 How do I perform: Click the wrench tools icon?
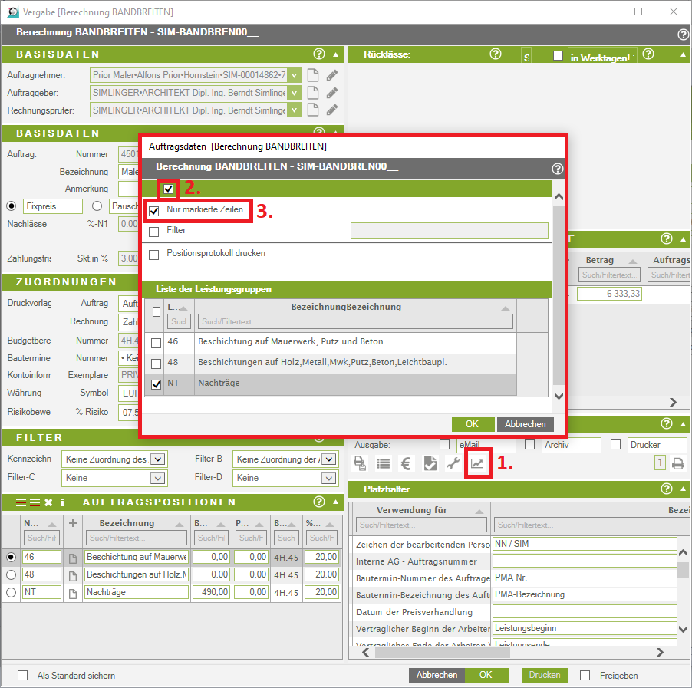[x=453, y=463]
